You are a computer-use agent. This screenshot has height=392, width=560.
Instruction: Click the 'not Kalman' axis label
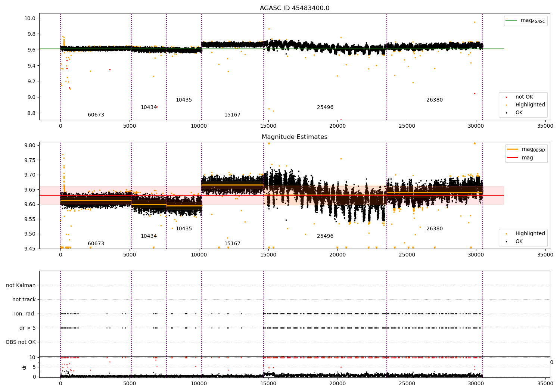(21, 286)
